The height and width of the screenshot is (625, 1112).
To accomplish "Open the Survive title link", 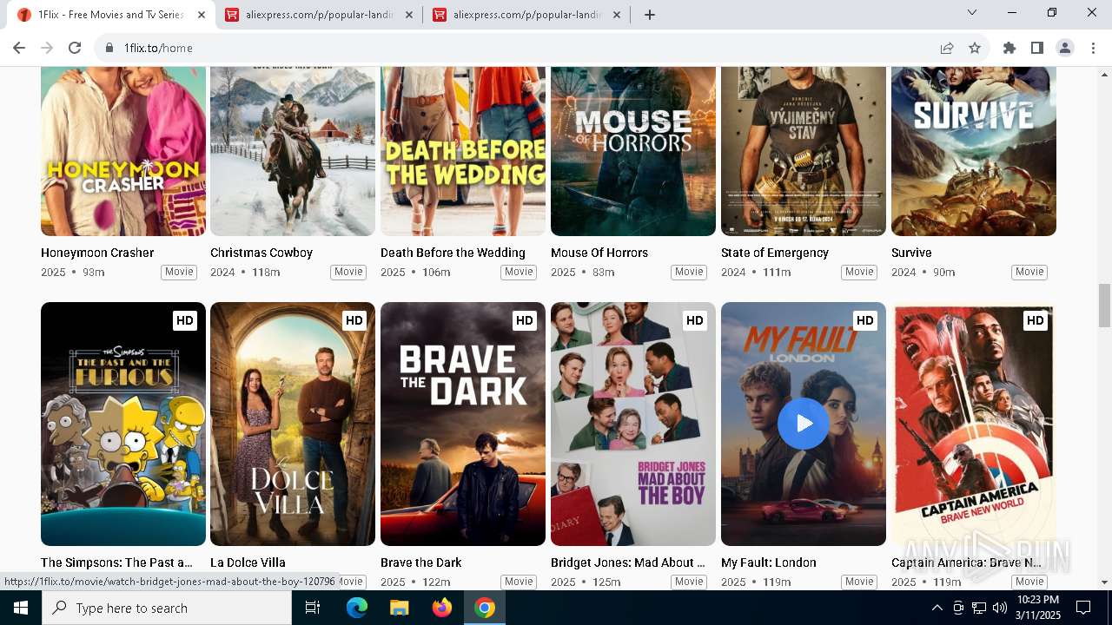I will point(911,253).
